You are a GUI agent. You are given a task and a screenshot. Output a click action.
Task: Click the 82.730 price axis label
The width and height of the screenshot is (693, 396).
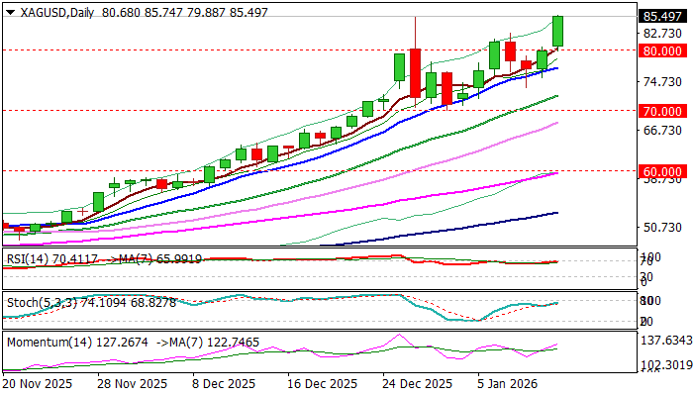point(662,34)
